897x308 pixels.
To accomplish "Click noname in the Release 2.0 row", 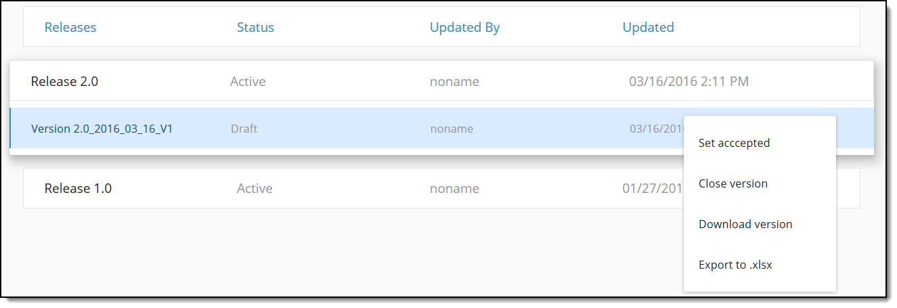I will 454,81.
